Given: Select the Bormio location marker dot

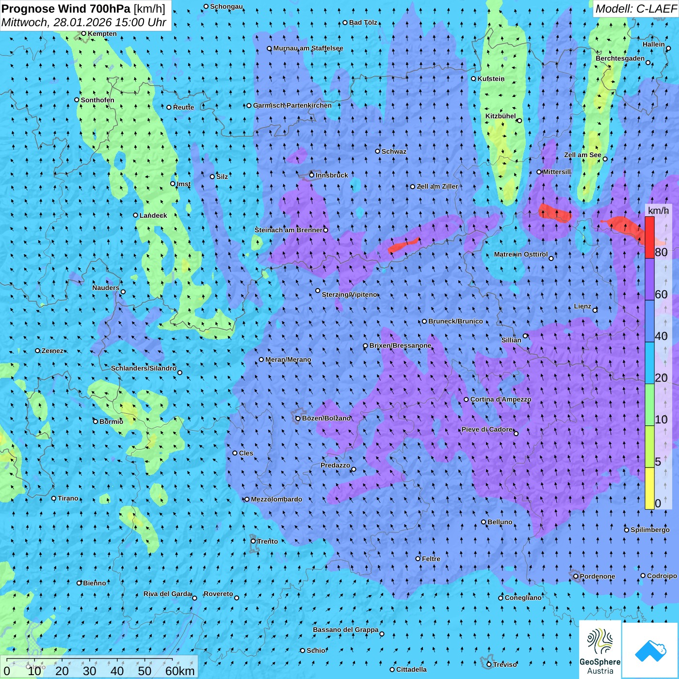Looking at the screenshot, I should click(96, 421).
